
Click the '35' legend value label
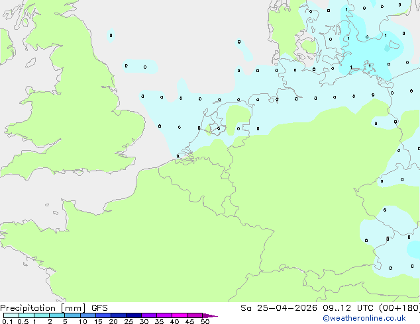[159, 321]
